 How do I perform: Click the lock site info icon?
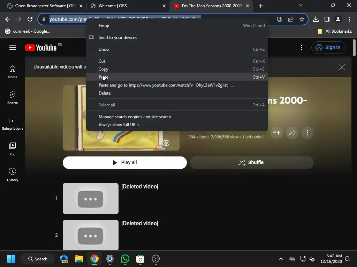coord(44,19)
